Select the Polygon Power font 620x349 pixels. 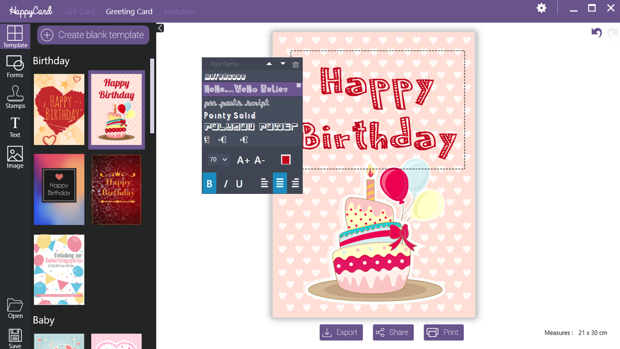tap(251, 127)
